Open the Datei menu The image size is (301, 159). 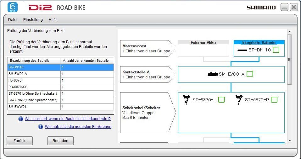13,20
